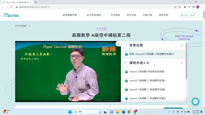Click the Mentor logo

[x=11, y=15]
